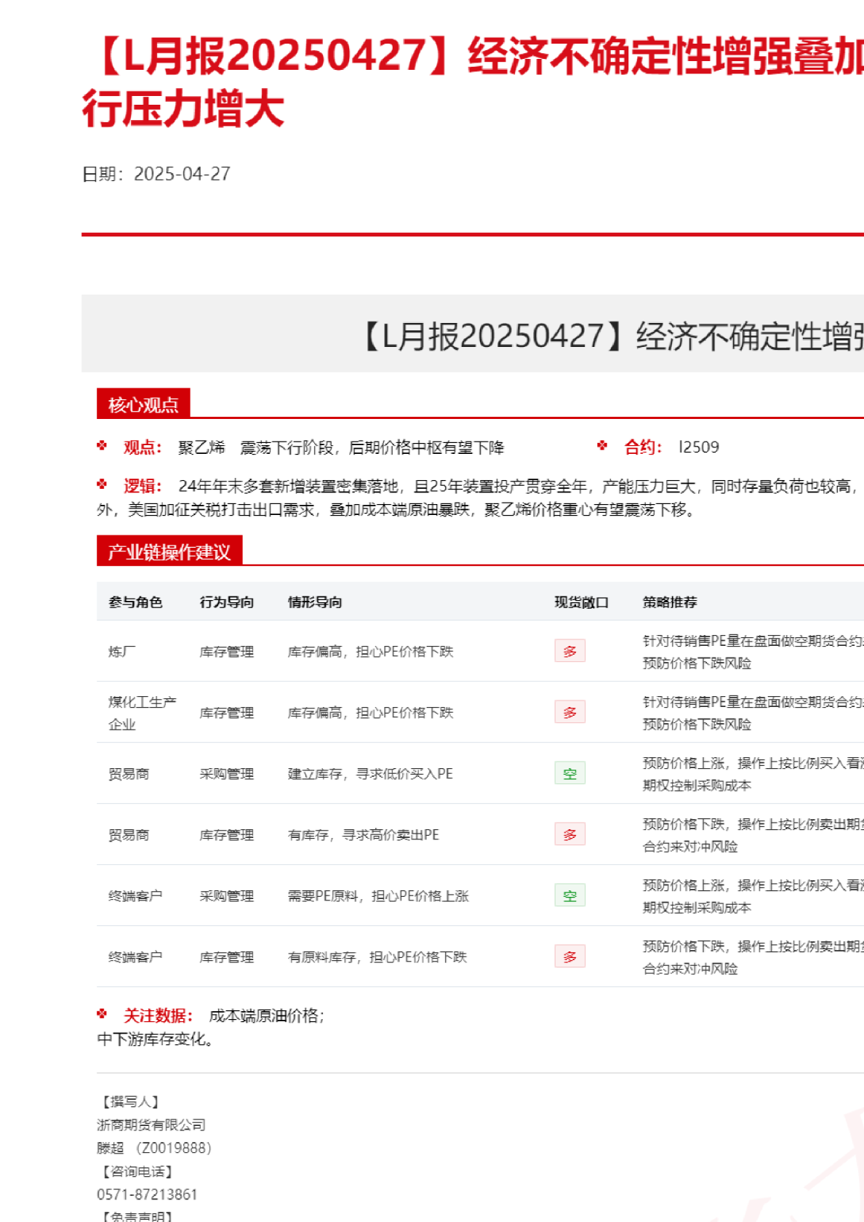This screenshot has height=1222, width=864.
Task: Select the 核心观点 section tab
Action: 143,404
